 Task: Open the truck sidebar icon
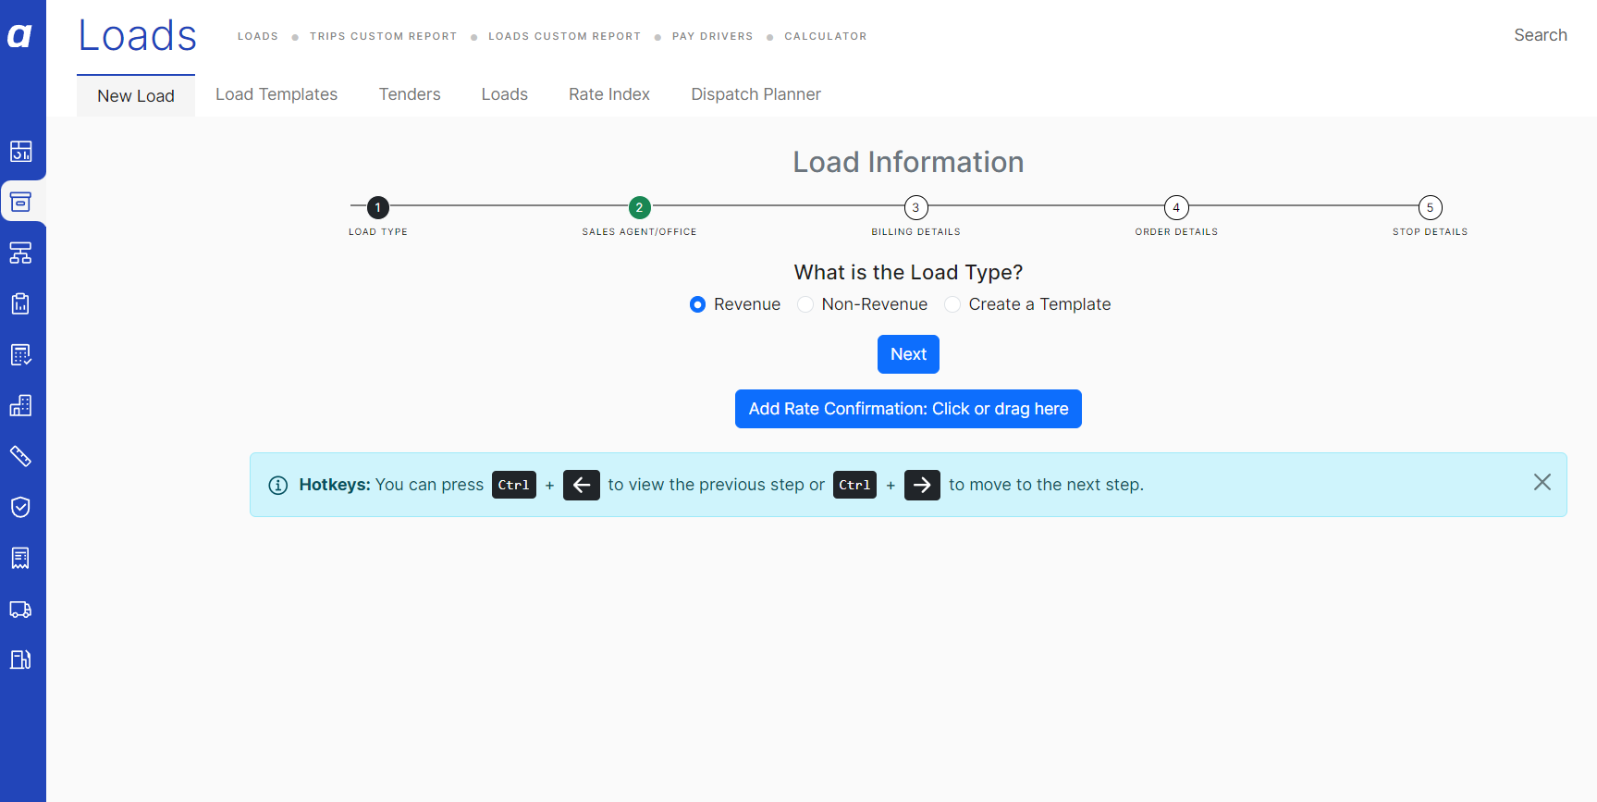pos(20,610)
